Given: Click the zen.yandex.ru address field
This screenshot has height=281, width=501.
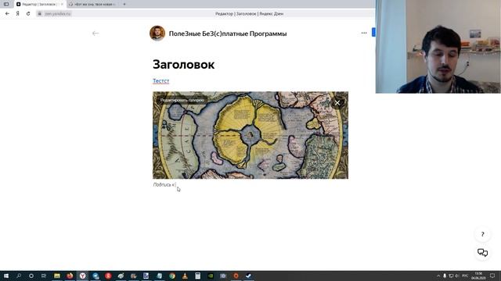Looking at the screenshot, I should [x=57, y=14].
